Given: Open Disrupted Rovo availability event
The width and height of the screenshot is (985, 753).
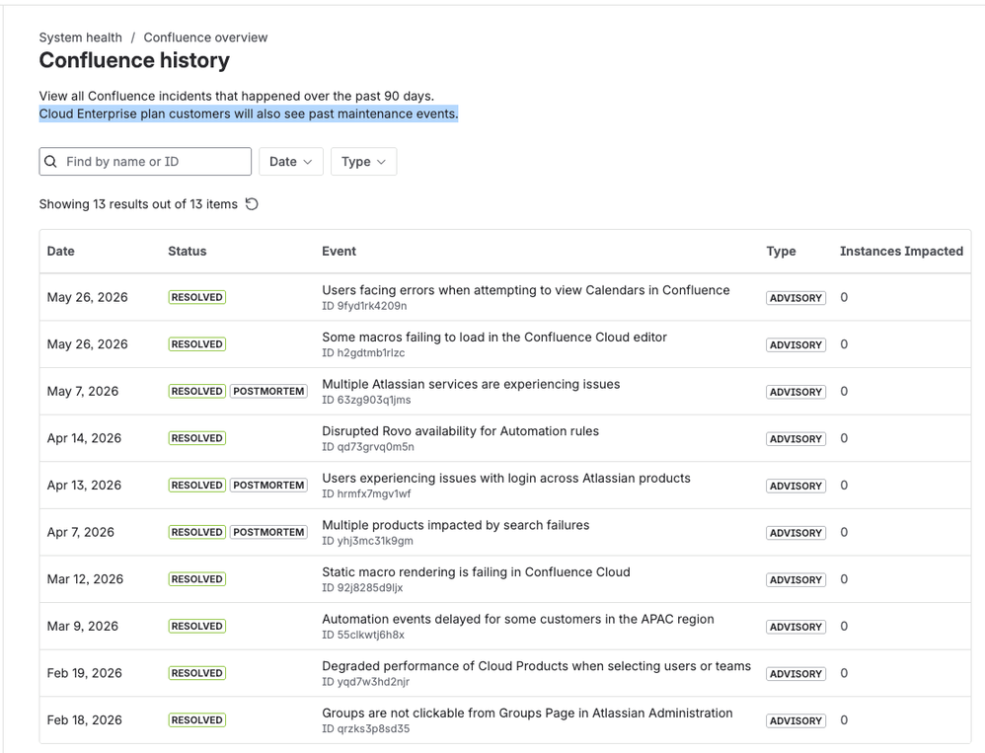Looking at the screenshot, I should (461, 431).
